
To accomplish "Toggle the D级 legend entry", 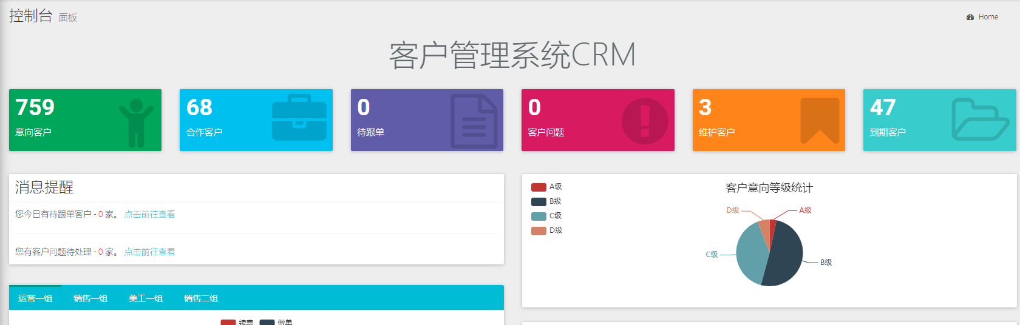I will pyautogui.click(x=546, y=230).
